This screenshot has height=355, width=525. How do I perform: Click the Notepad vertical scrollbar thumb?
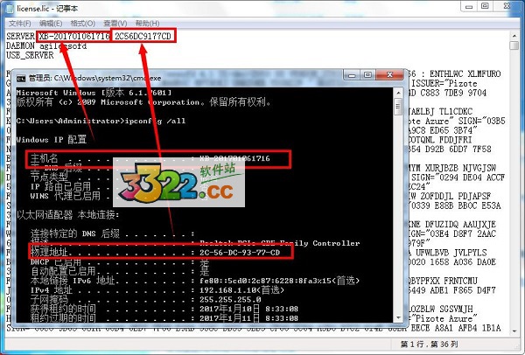[514, 45]
